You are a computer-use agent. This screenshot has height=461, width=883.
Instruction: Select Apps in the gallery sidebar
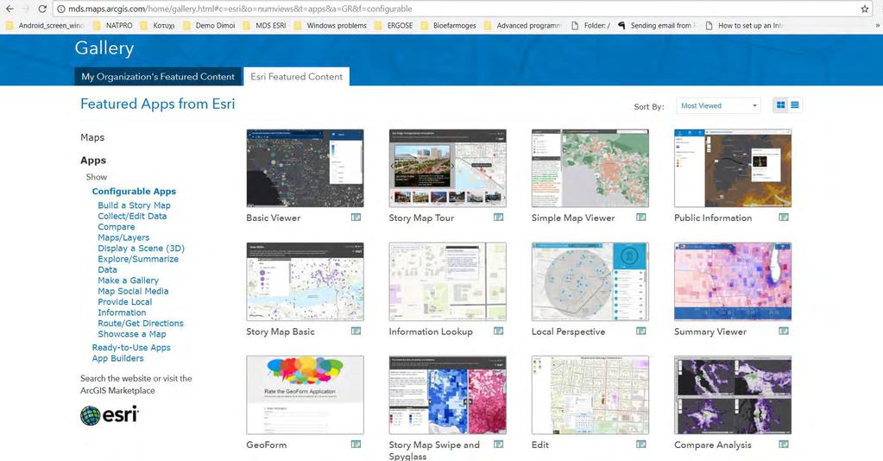tap(93, 161)
